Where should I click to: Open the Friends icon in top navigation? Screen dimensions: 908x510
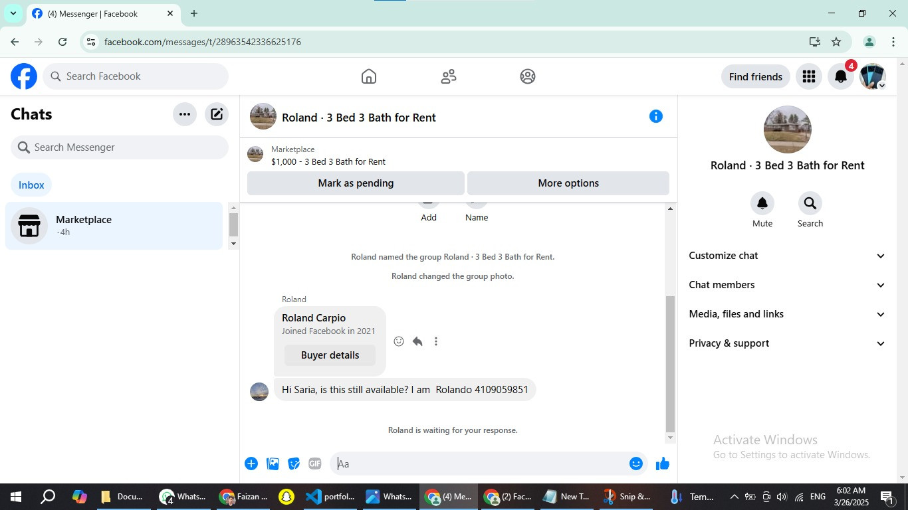[x=449, y=76]
